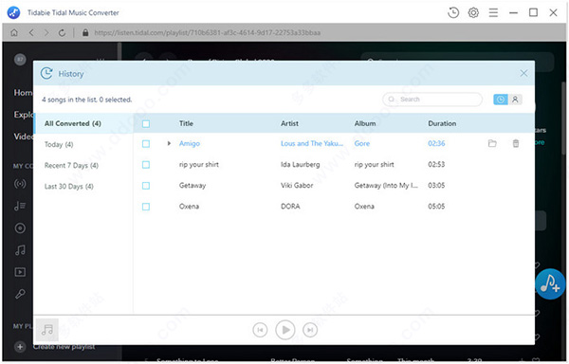
Task: Open the History clock icon in title bar
Action: [x=453, y=12]
